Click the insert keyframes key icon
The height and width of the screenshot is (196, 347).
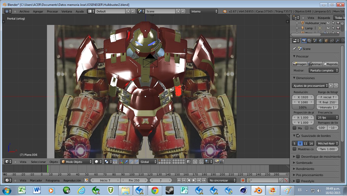click(281, 180)
